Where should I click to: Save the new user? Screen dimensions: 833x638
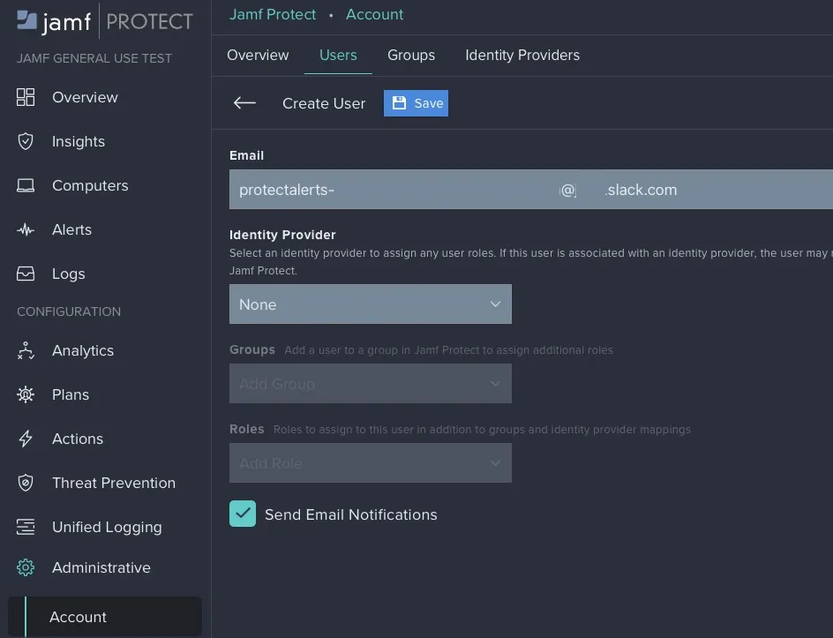coord(416,102)
